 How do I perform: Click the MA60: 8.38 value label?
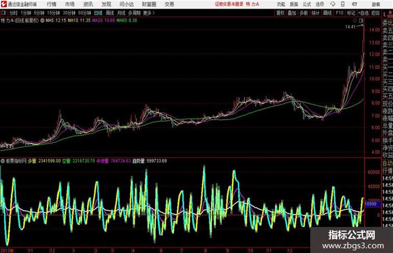[x=126, y=20]
